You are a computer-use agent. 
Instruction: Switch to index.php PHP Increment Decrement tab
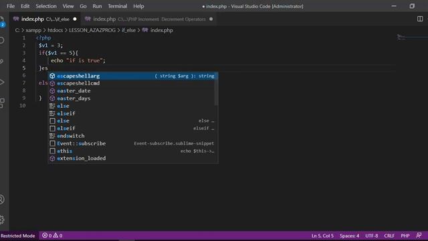148,19
